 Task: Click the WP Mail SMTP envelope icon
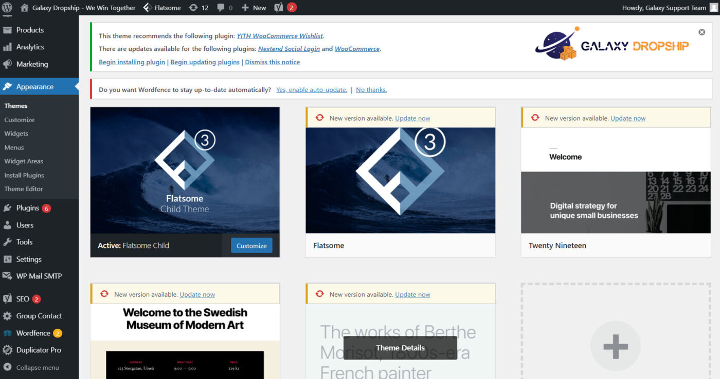pyautogui.click(x=7, y=276)
